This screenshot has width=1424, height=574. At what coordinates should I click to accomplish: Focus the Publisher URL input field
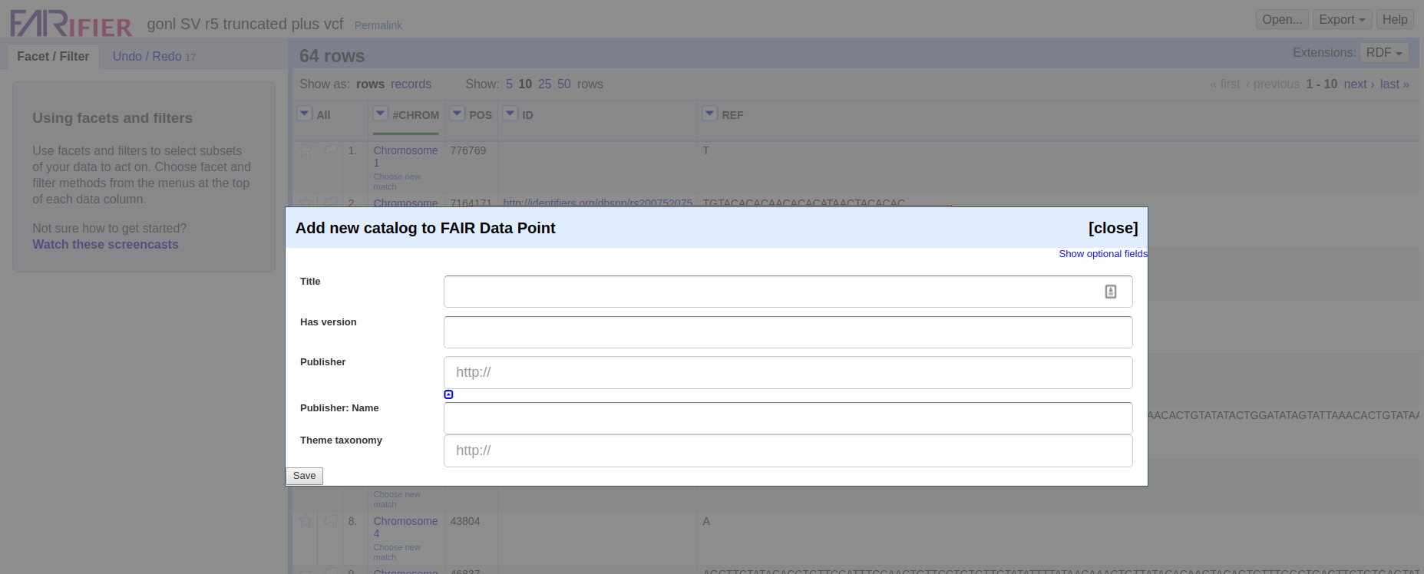[788, 372]
